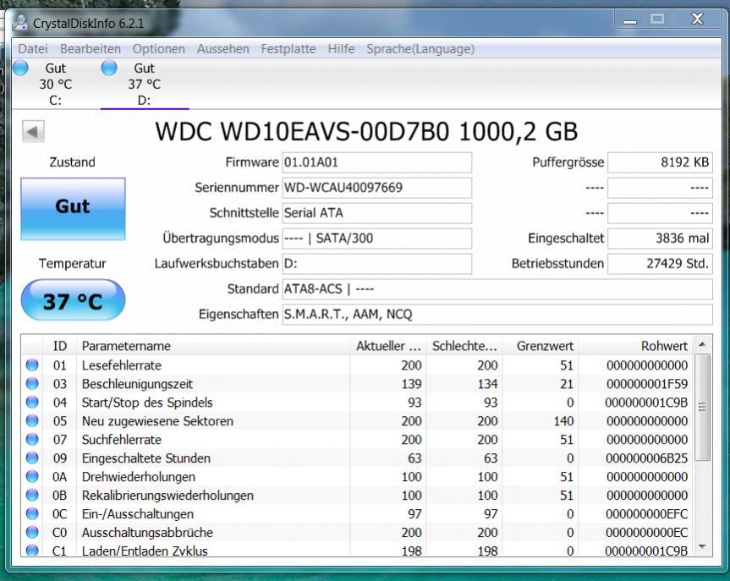Select the Ausschaltungsabbrüche parameter name
This screenshot has width=730, height=581.
tap(147, 533)
